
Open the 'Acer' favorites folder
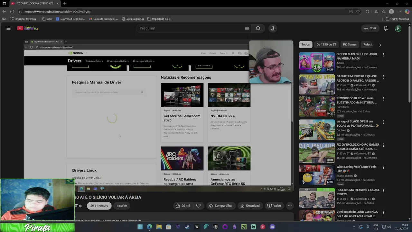click(x=47, y=19)
